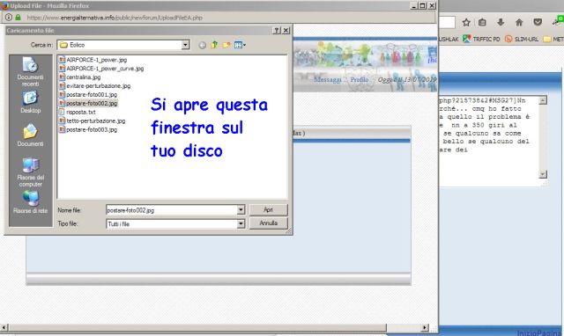Select file postare-foto003.jpg

pos(92,129)
